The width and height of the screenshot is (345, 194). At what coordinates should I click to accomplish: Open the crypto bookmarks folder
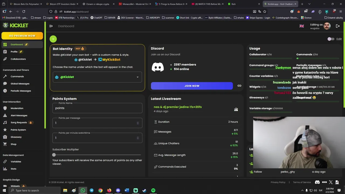(48, 18)
